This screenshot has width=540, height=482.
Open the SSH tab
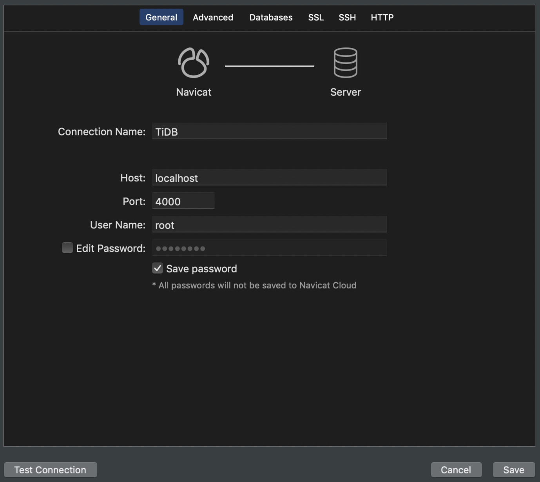point(347,17)
